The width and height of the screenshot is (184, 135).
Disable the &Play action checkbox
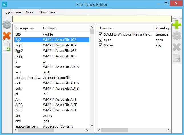coord(100,45)
